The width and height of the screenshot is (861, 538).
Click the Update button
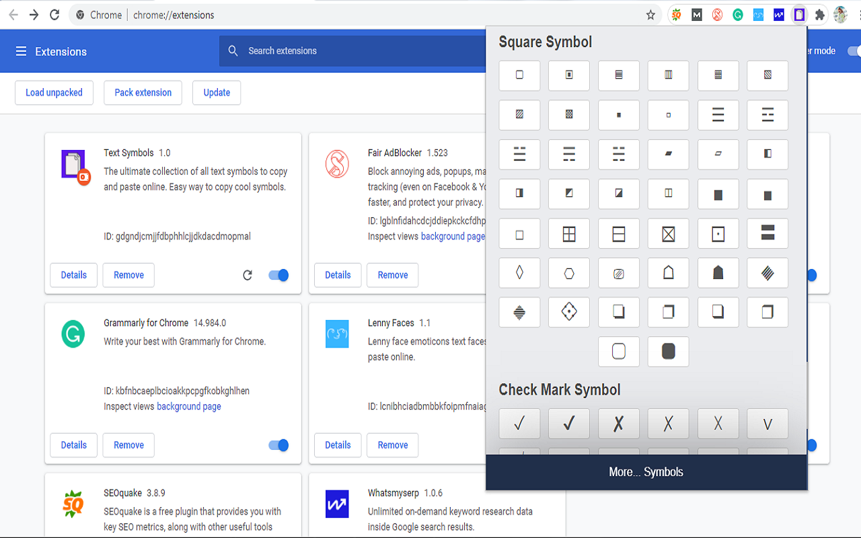[x=217, y=93]
